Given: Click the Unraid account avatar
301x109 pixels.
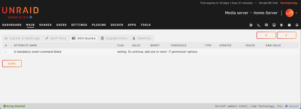Looking at the screenshot, I should tap(289, 13).
